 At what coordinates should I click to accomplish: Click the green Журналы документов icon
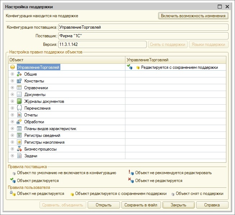click(x=19, y=101)
